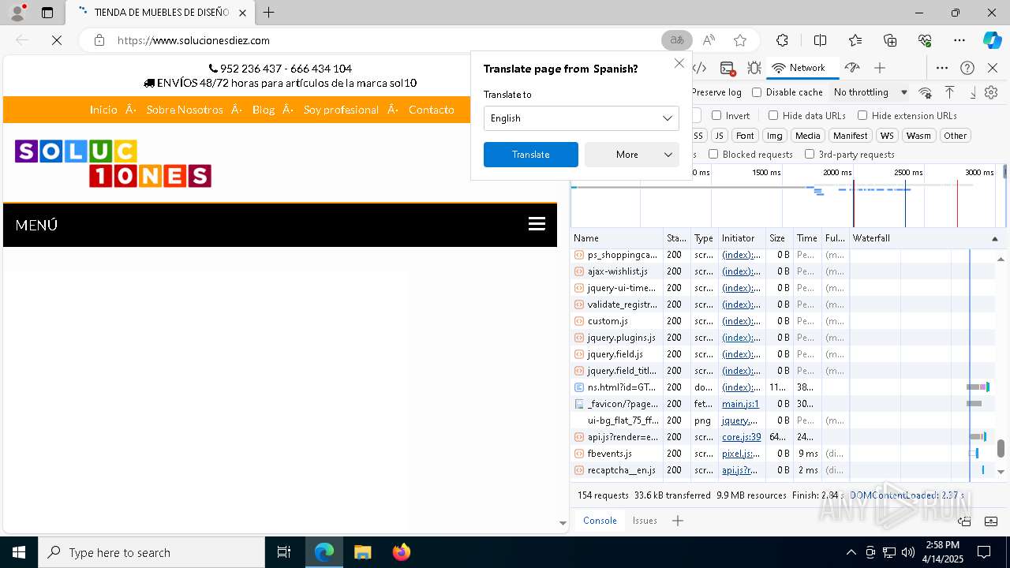This screenshot has width=1010, height=568.
Task: Open File Explorer from taskbar
Action: coord(362,552)
